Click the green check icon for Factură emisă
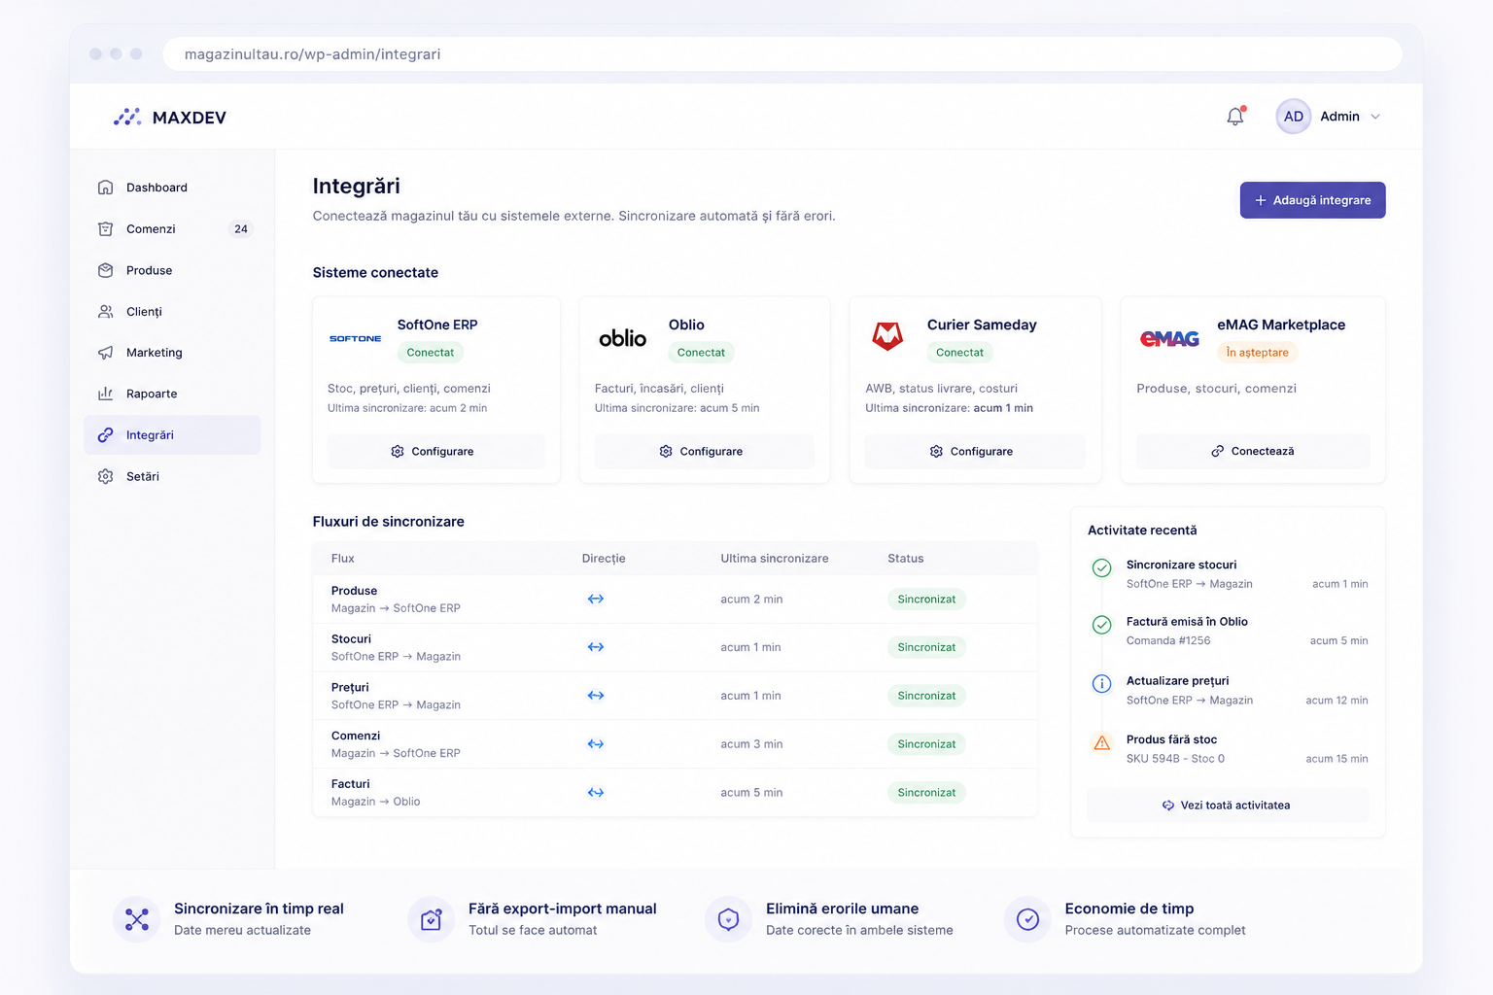The height and width of the screenshot is (995, 1493). coord(1102,625)
